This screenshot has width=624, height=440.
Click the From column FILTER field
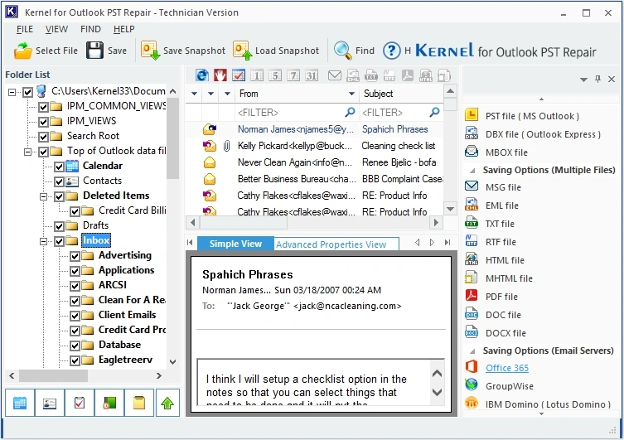(x=295, y=113)
